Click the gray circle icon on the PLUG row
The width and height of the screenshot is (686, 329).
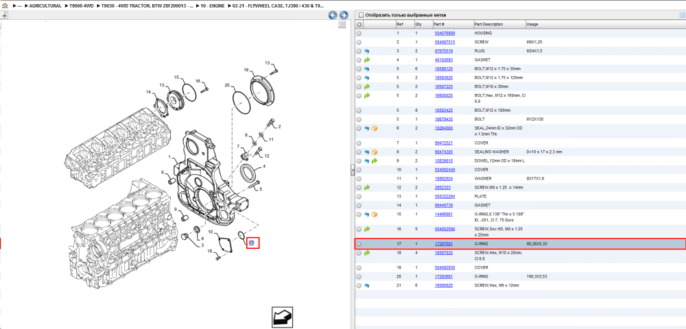click(359, 51)
